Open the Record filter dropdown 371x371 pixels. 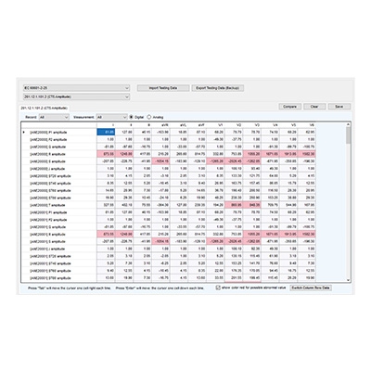coord(54,117)
